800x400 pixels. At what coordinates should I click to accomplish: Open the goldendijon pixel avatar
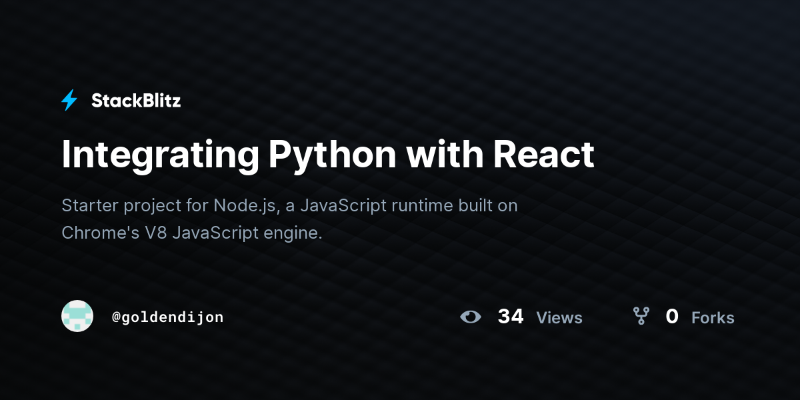pos(77,317)
